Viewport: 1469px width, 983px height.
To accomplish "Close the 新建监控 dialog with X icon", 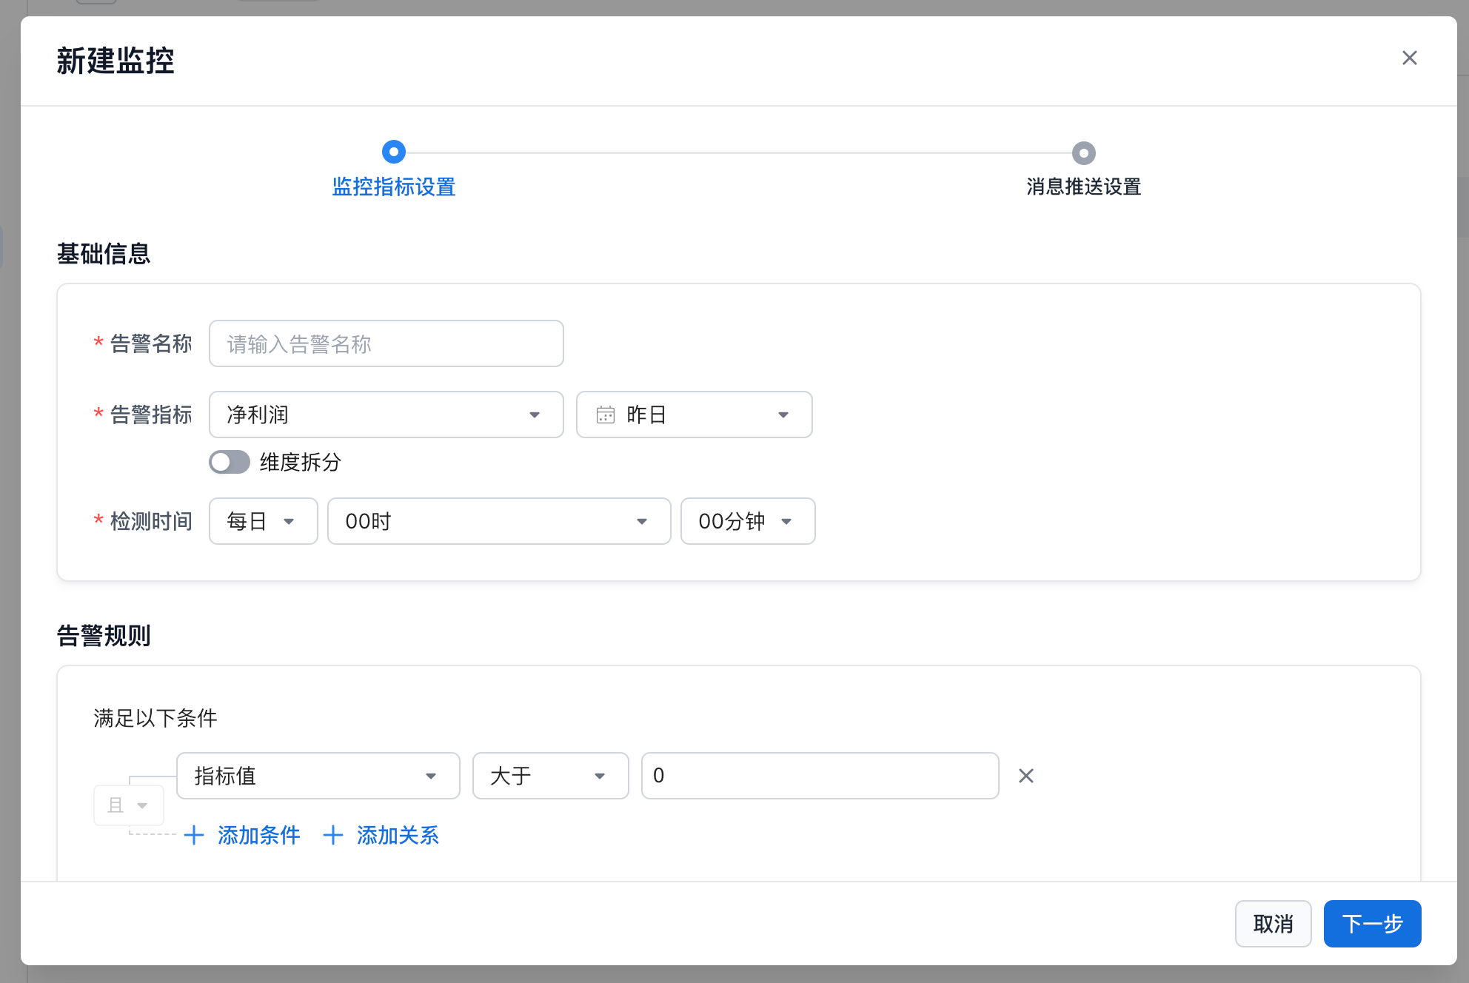I will 1409,58.
